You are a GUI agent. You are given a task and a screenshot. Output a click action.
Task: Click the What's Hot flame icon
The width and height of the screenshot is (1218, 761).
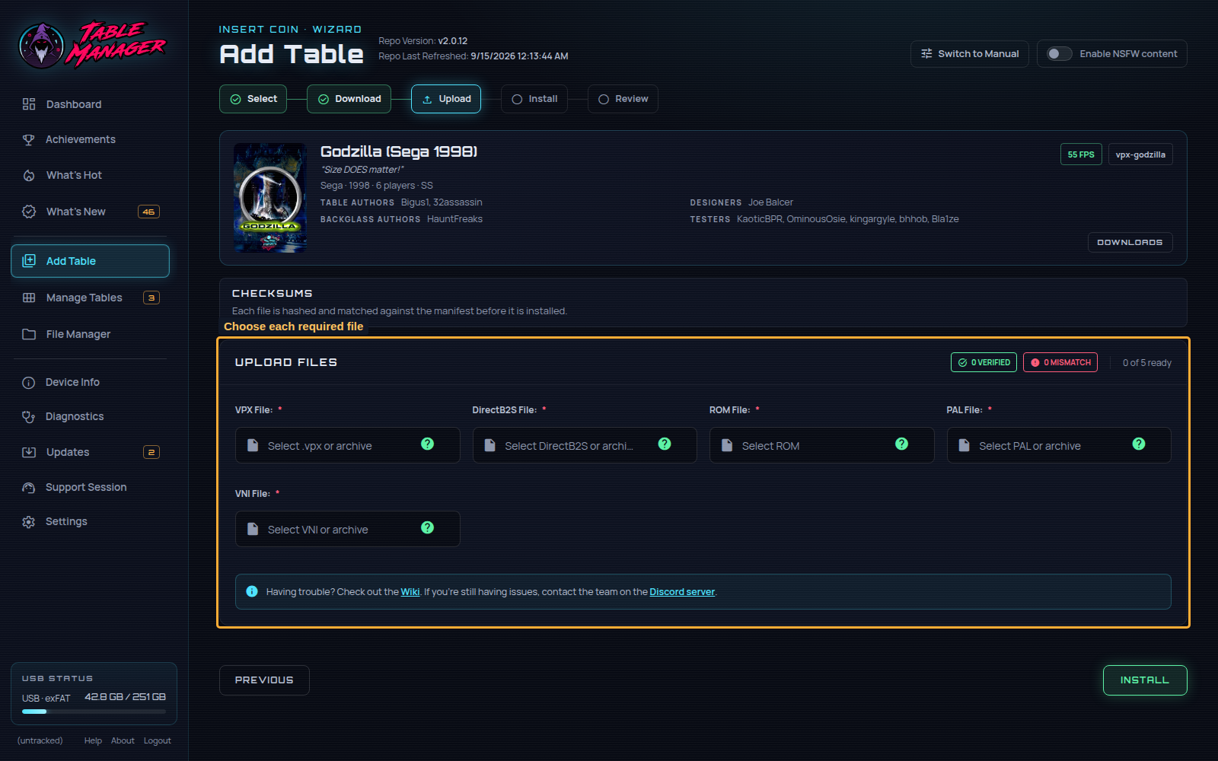(x=29, y=175)
